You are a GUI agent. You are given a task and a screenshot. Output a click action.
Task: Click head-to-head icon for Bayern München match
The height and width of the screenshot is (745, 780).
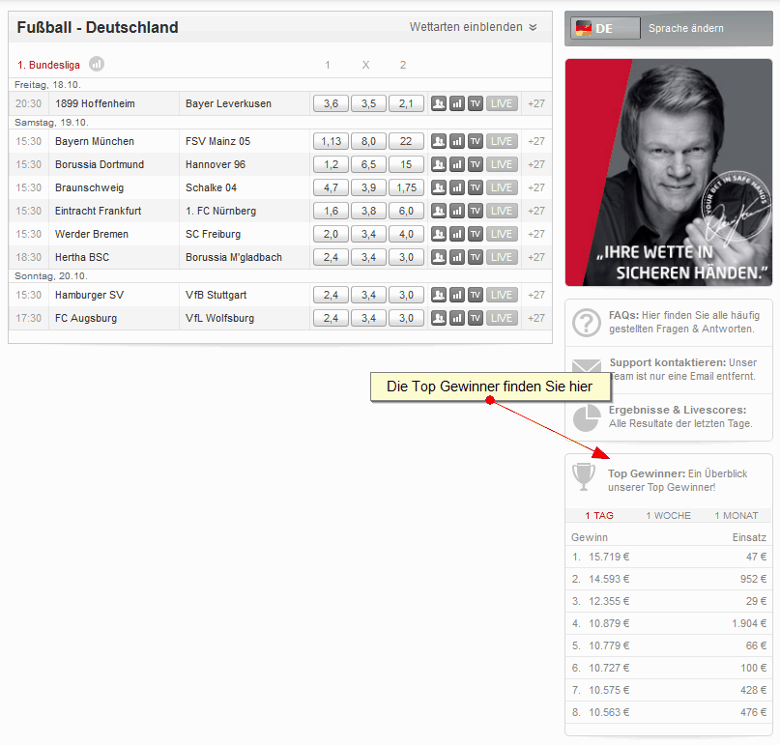[x=438, y=141]
